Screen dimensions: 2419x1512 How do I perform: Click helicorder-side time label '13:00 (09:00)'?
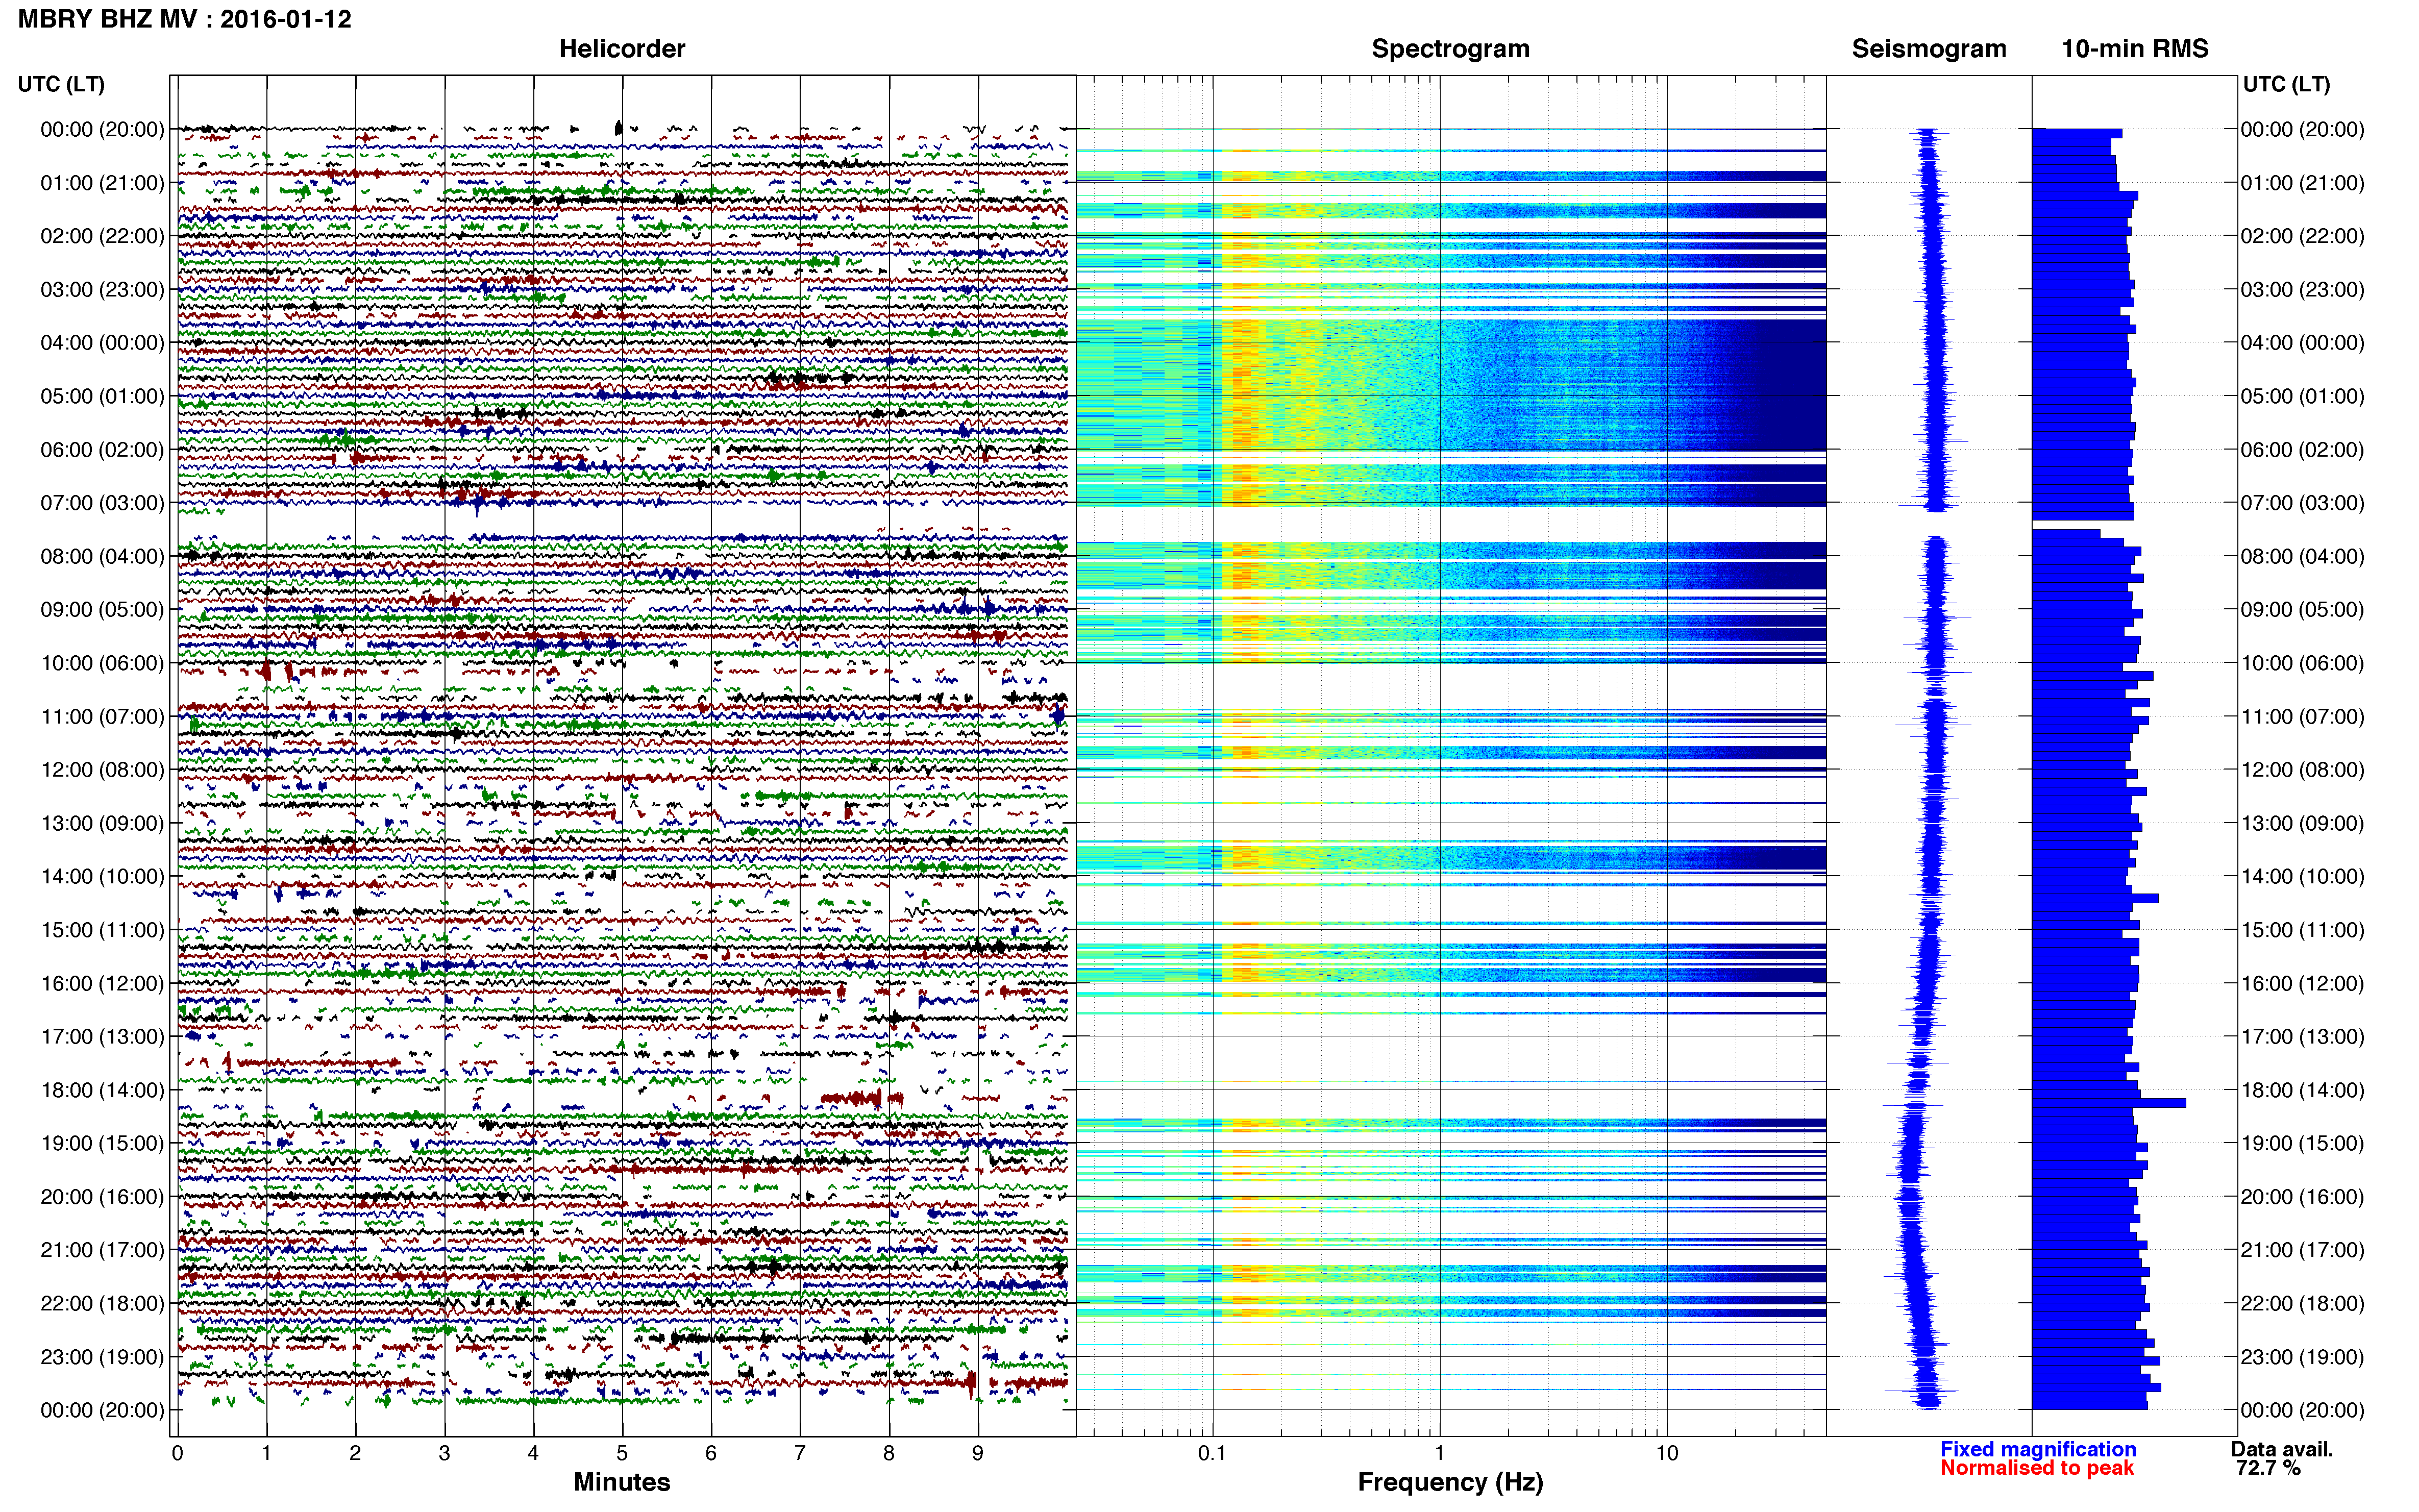(x=102, y=823)
